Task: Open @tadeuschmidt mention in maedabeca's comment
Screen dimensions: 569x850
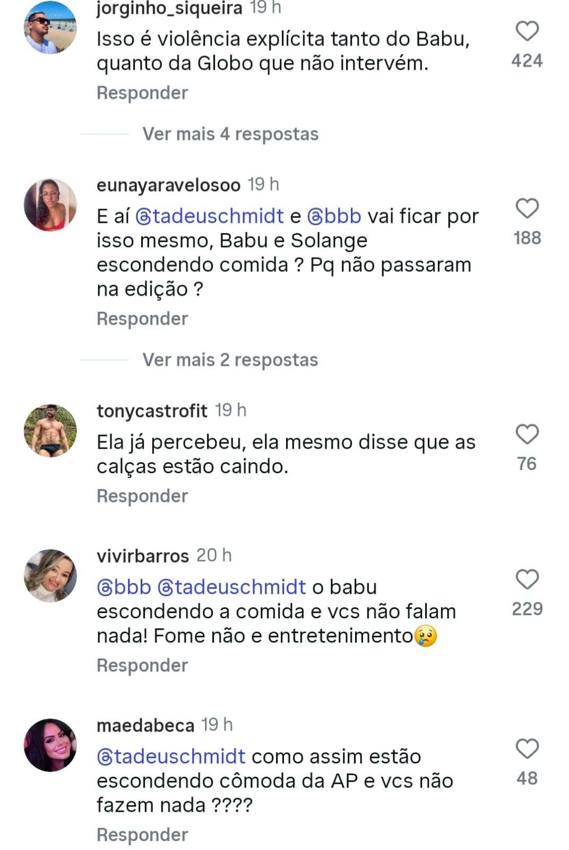Action: 171,756
